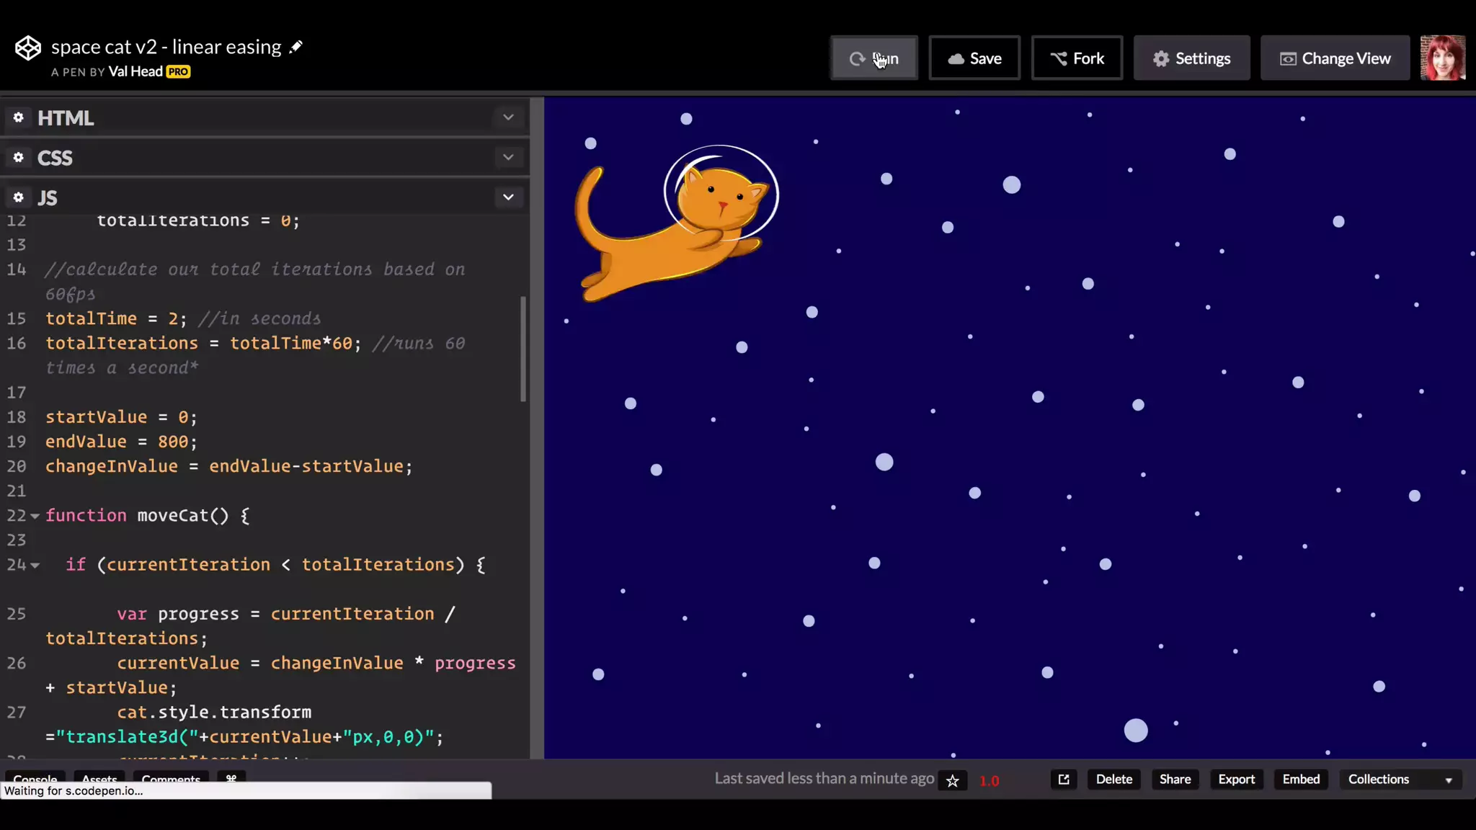Open CSS panel settings gear
The height and width of the screenshot is (830, 1476).
19,157
